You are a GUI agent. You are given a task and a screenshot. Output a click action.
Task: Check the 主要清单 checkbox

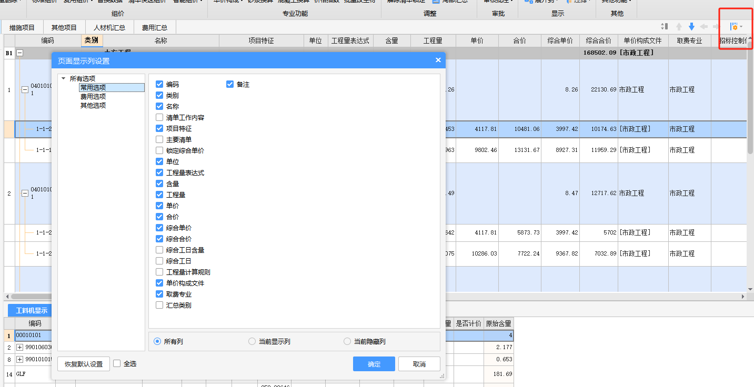coord(159,139)
